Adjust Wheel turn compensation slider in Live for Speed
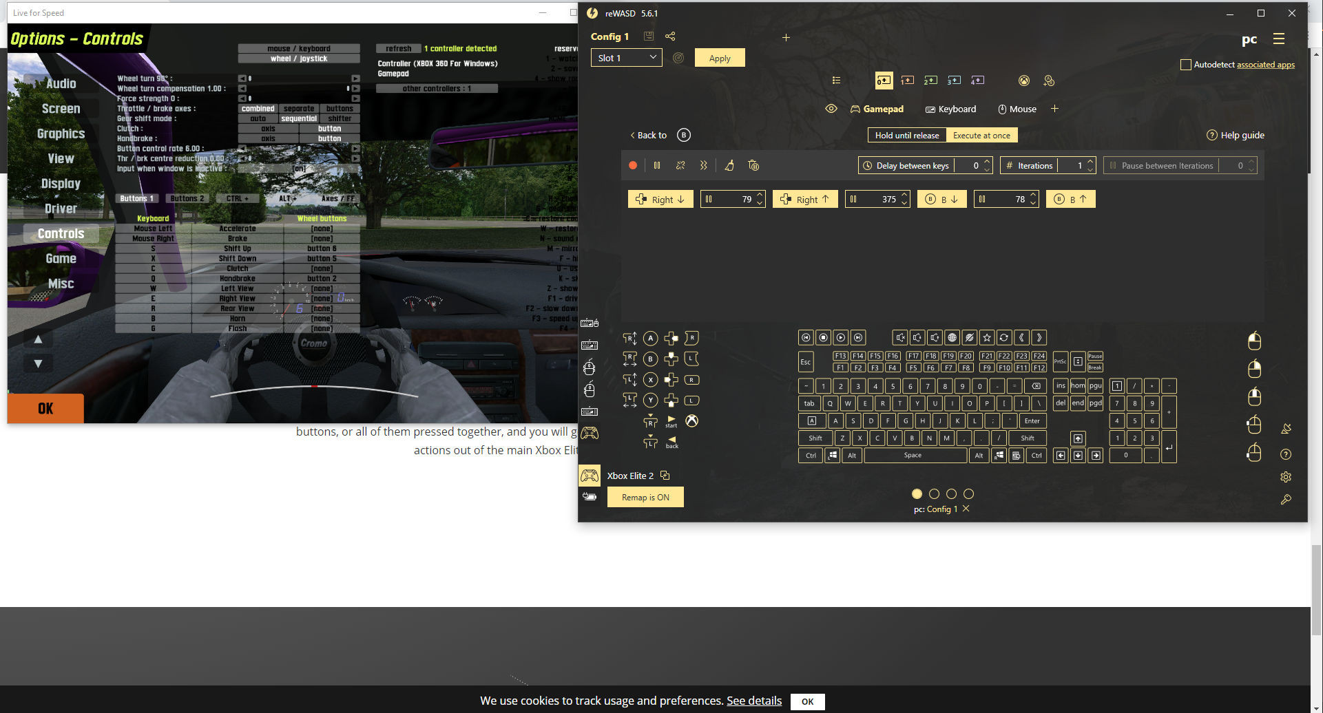Image resolution: width=1323 pixels, height=713 pixels. click(x=299, y=88)
